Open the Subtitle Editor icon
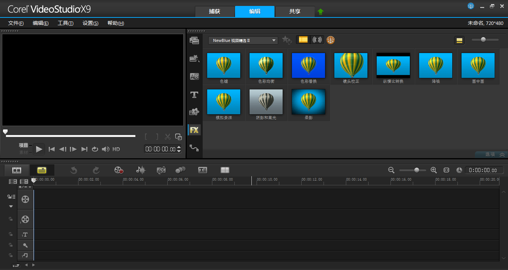 (202, 170)
